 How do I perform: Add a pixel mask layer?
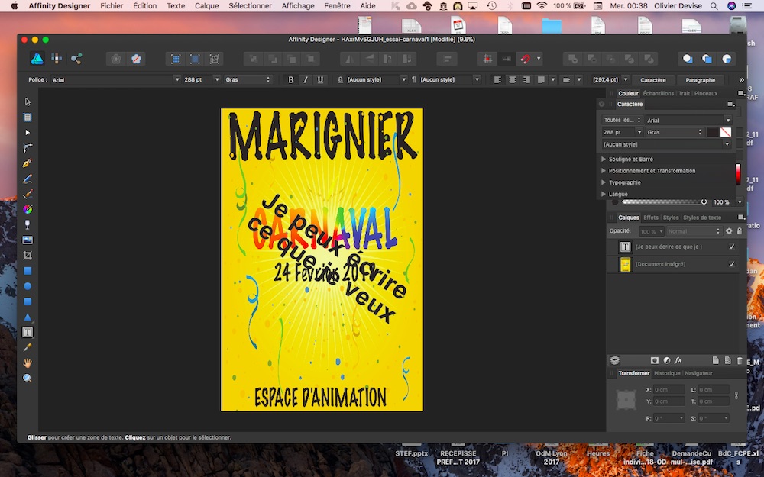tap(655, 361)
